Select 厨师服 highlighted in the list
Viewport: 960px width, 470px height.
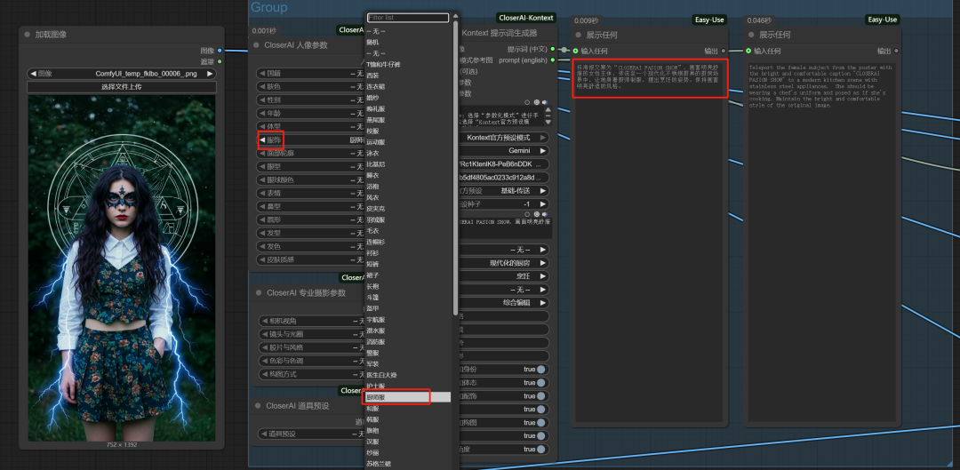pos(408,397)
